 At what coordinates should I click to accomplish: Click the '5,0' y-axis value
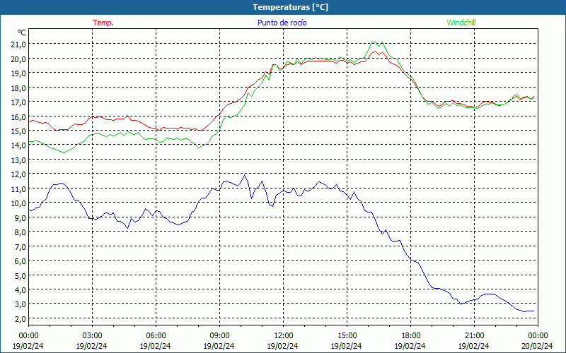[x=20, y=275]
